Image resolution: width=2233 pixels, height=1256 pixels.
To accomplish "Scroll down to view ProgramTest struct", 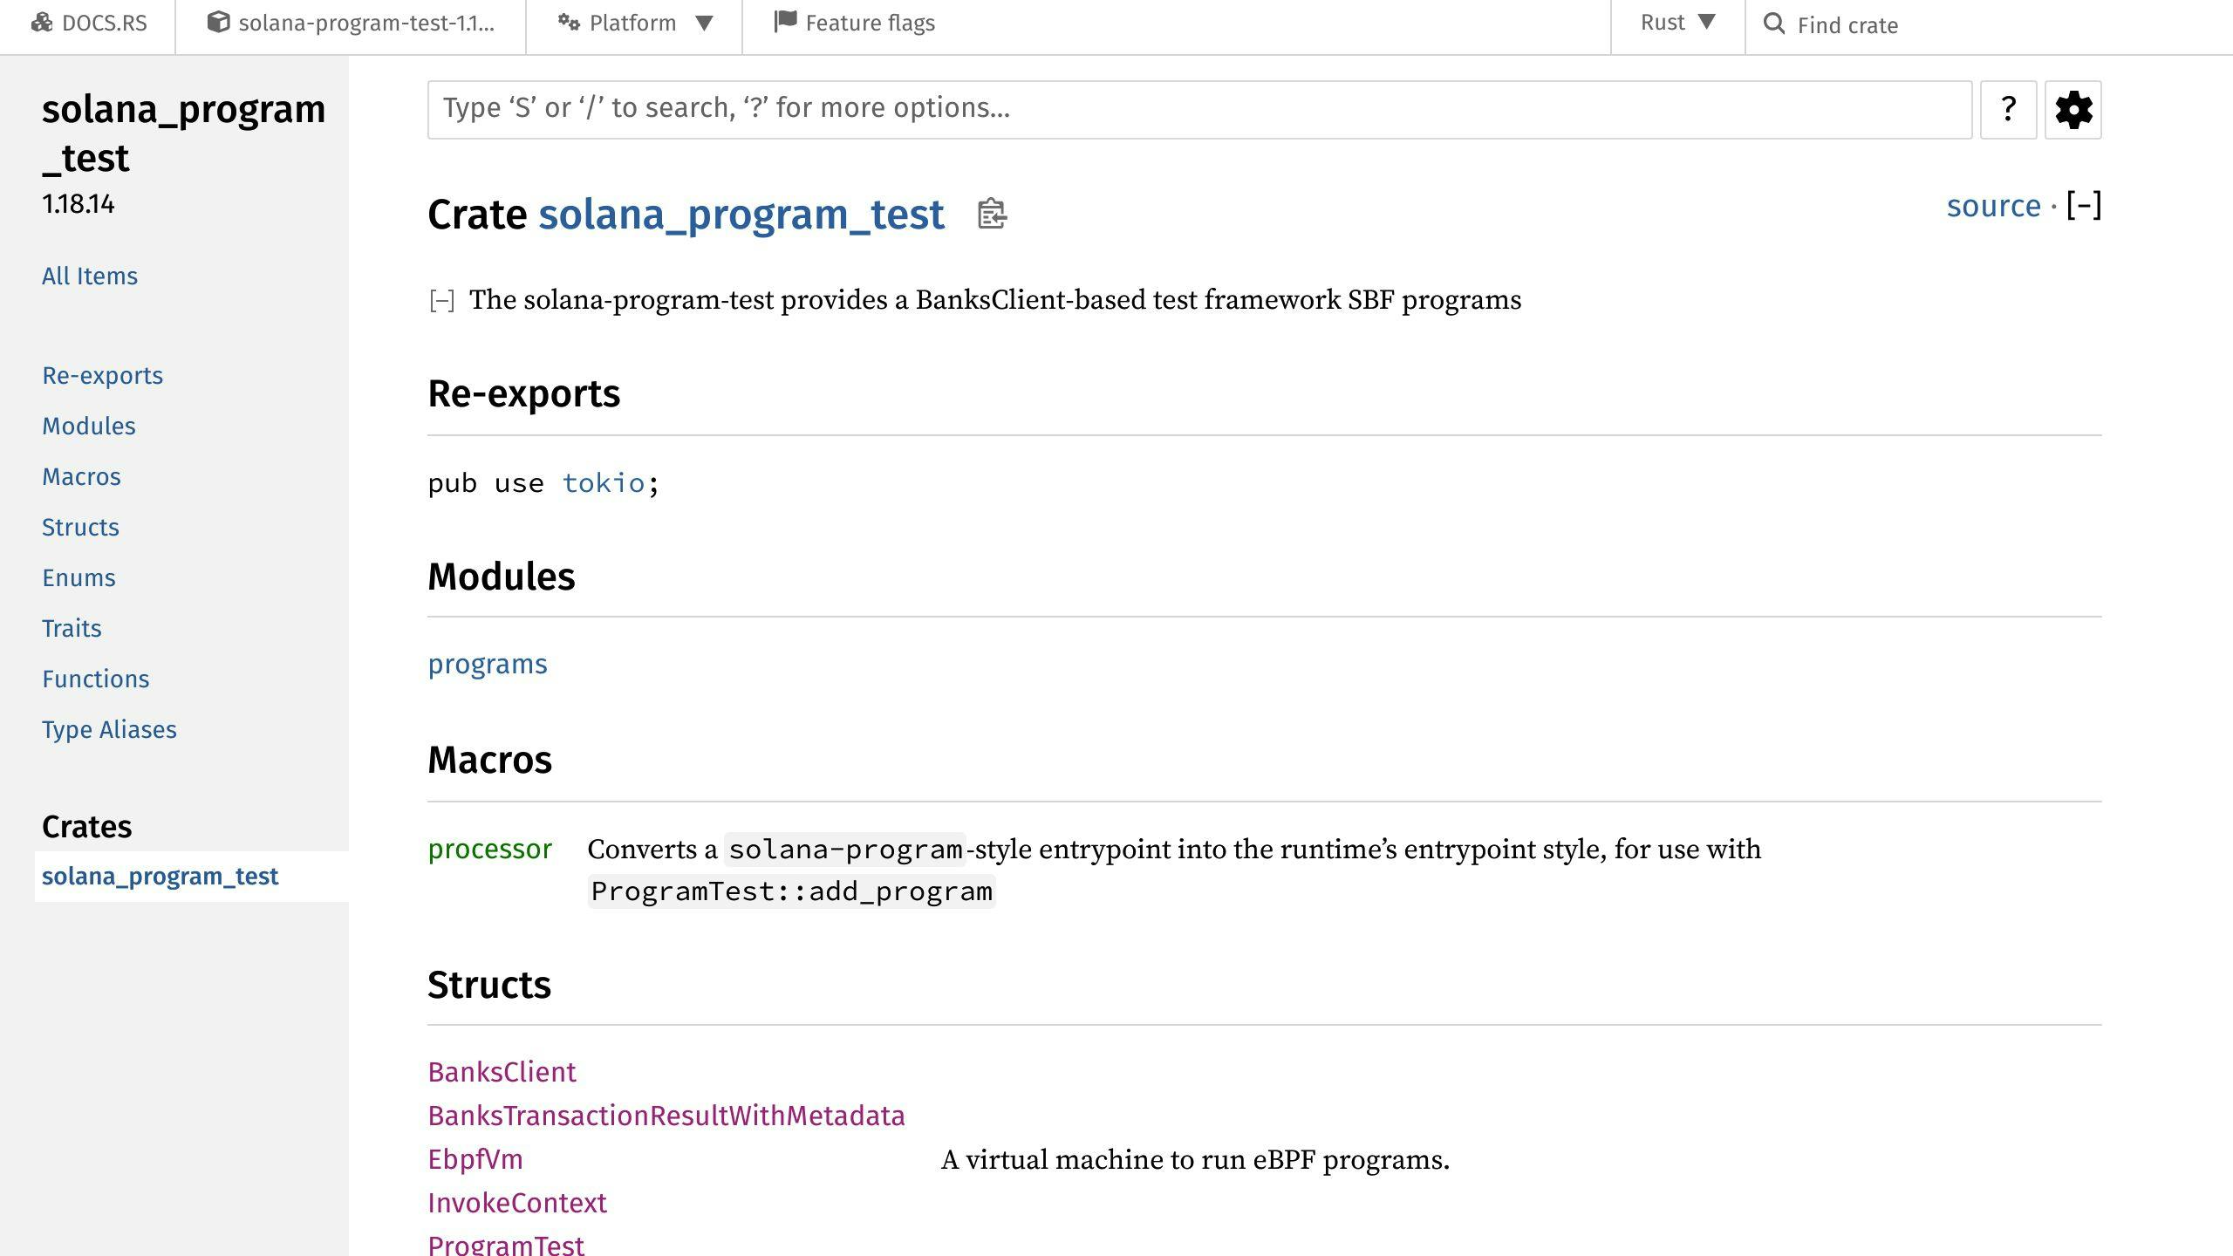I will (x=508, y=1242).
